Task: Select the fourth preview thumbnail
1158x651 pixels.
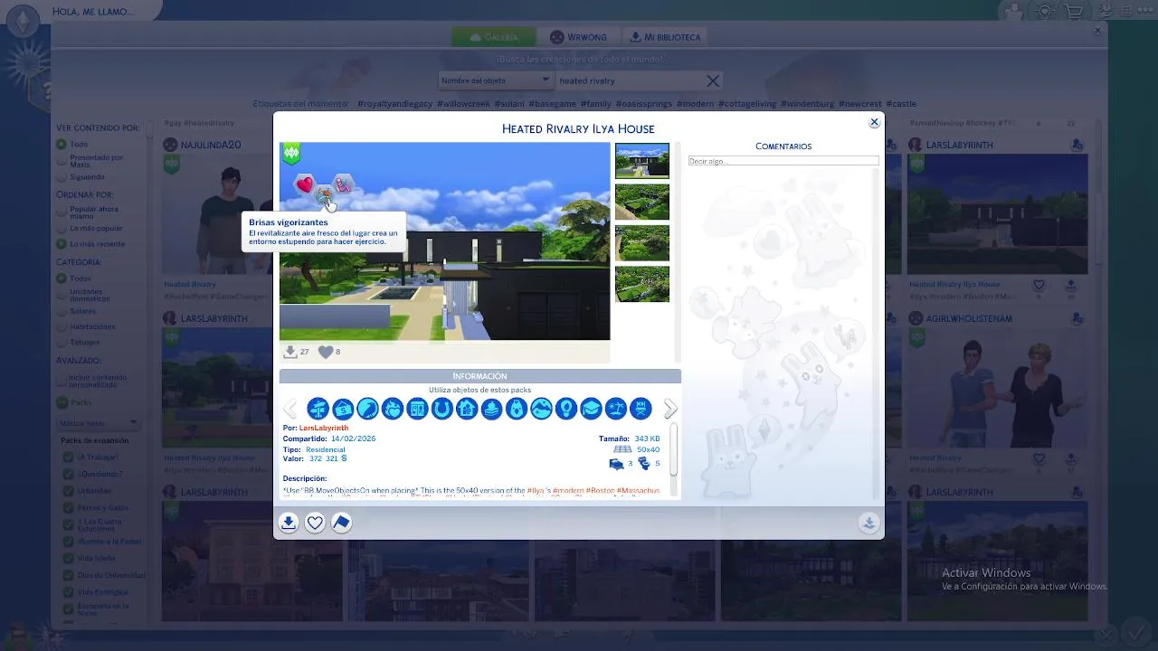Action: point(642,284)
